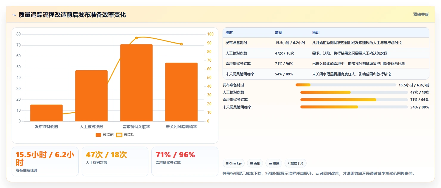Click the Chart.js tag

click(234, 163)
